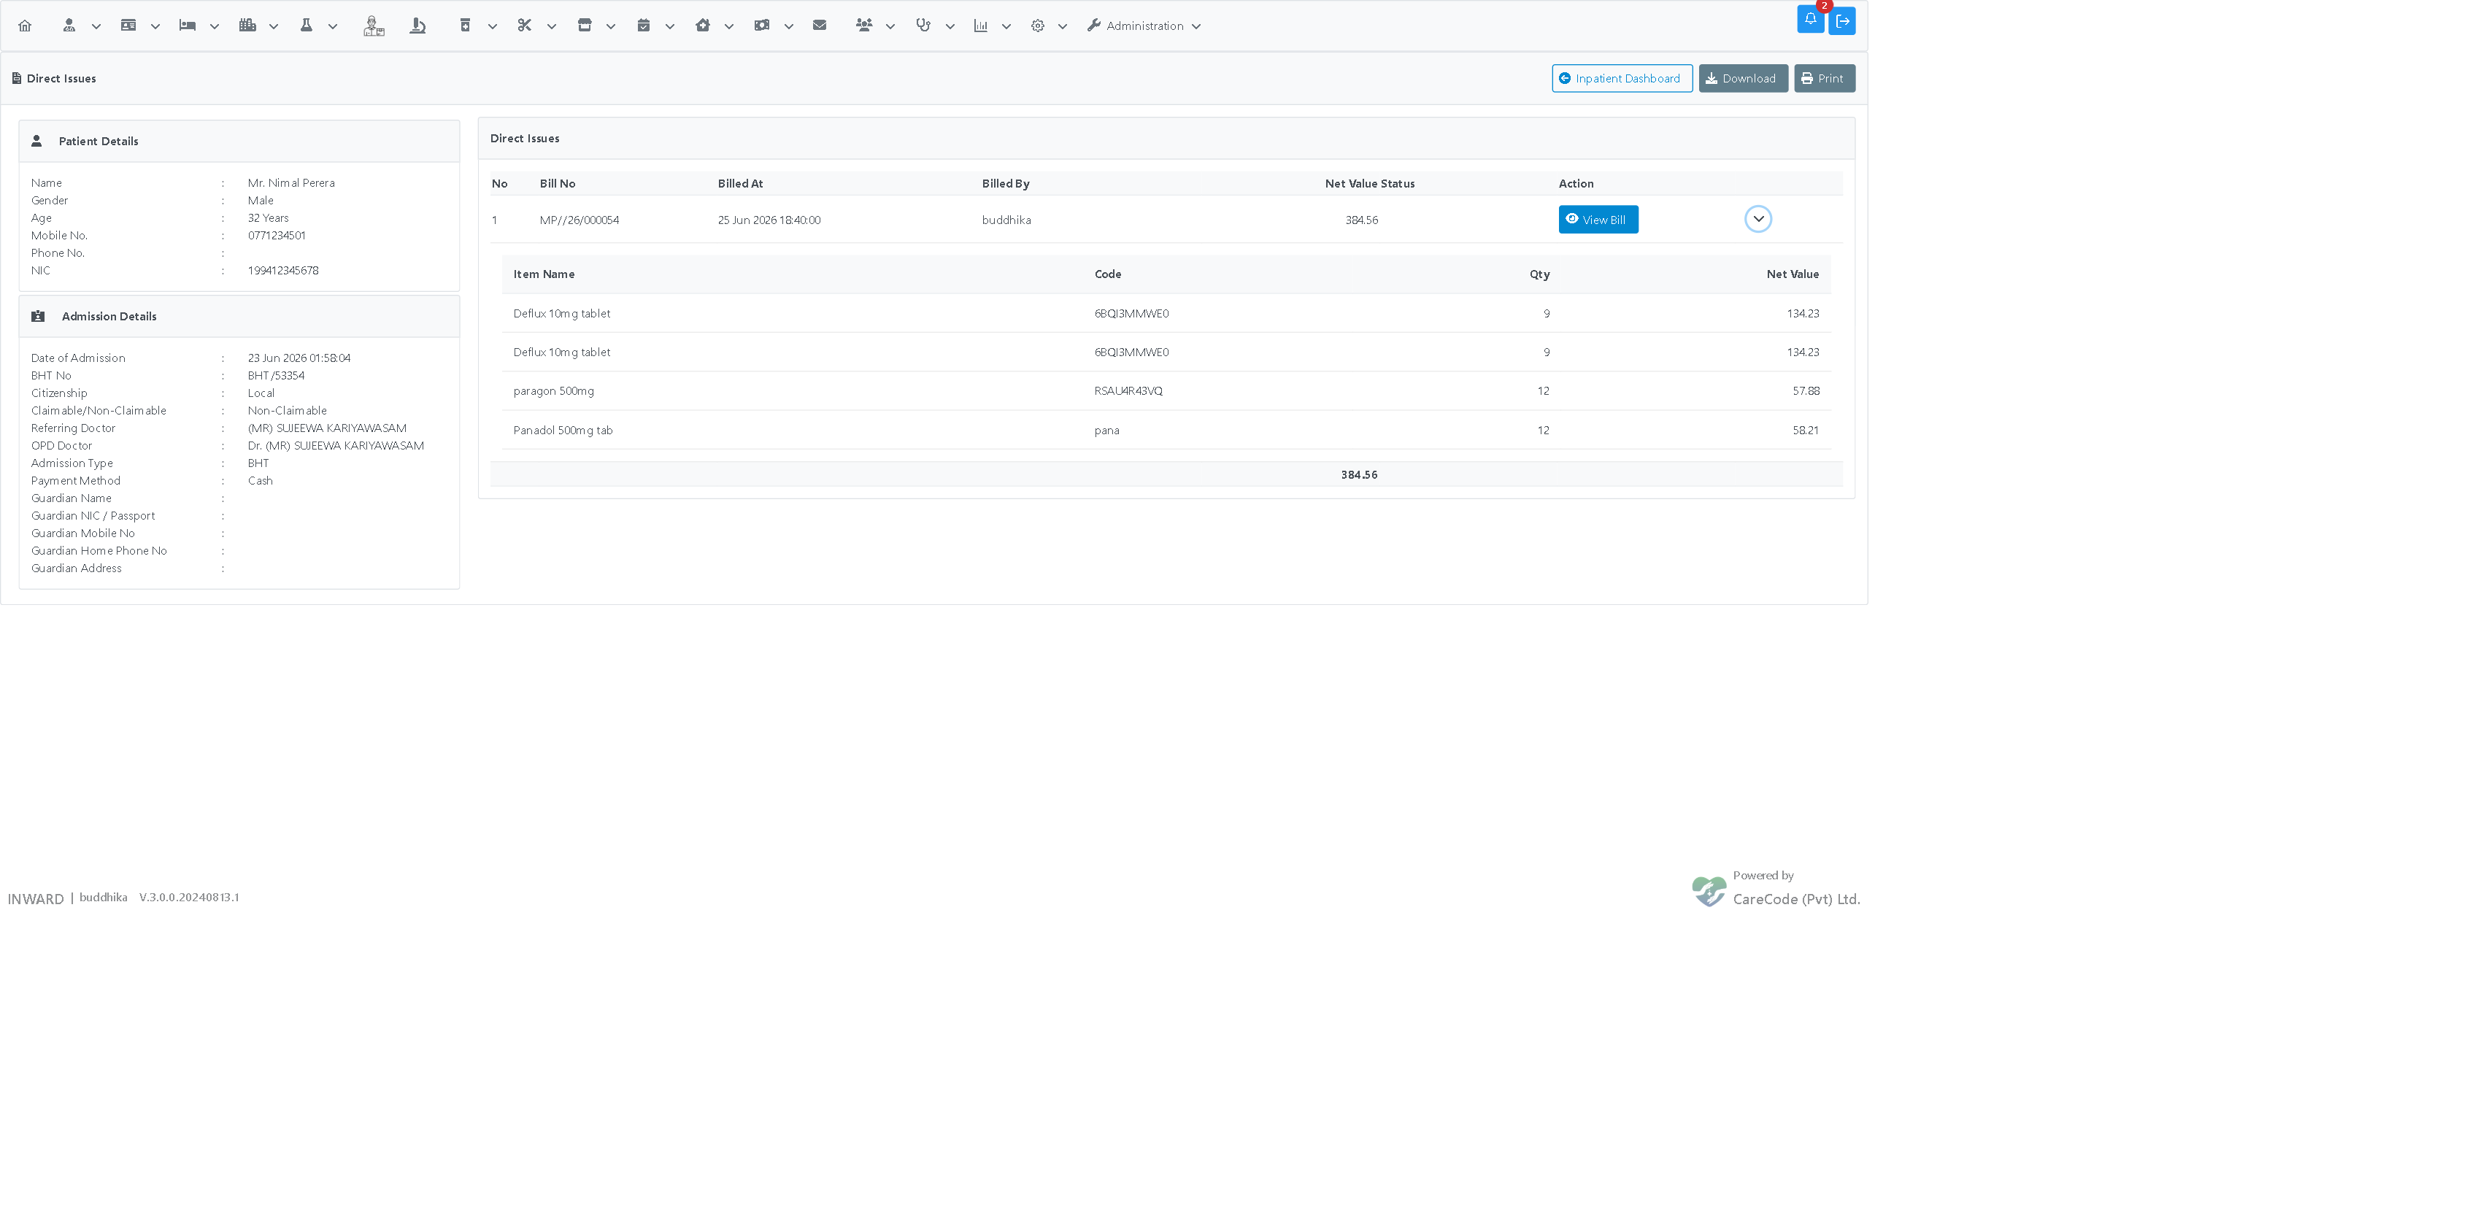Open the bar chart reports icon

point(980,26)
